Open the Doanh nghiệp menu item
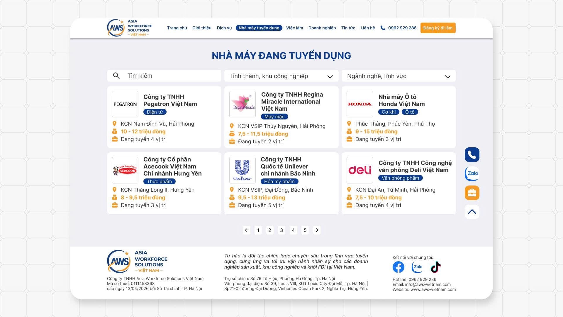The width and height of the screenshot is (563, 317). (322, 28)
